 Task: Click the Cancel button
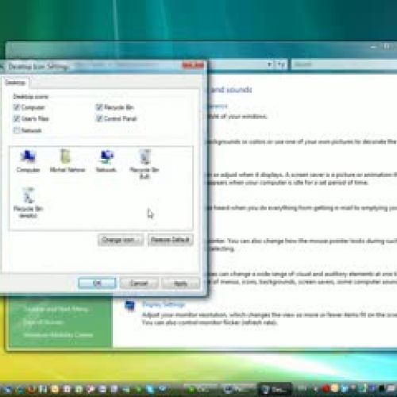[x=139, y=283]
